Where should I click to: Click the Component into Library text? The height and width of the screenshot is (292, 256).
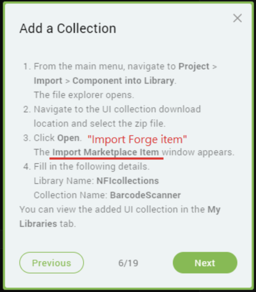point(123,81)
